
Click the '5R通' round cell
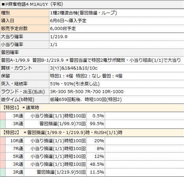click(15, 157)
